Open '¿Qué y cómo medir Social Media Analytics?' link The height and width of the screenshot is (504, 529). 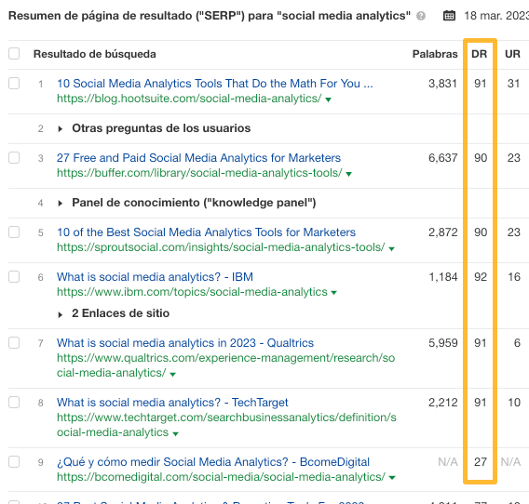213,461
